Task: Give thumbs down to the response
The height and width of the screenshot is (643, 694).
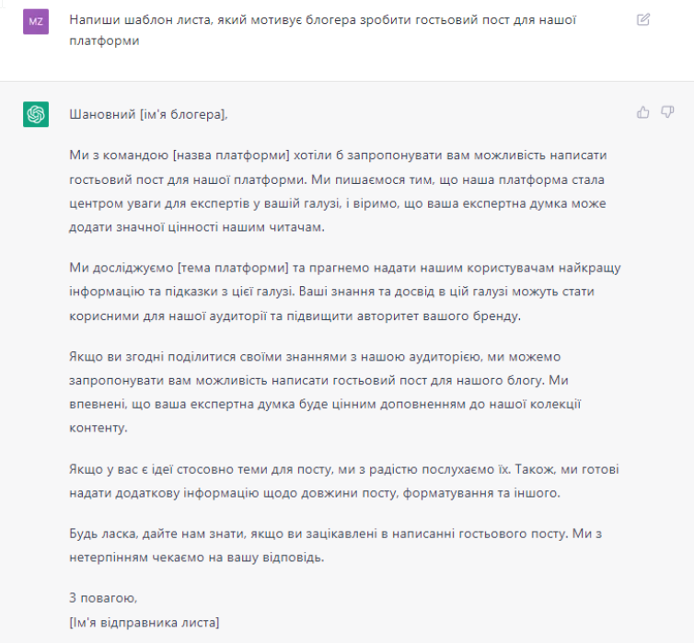Action: [667, 112]
